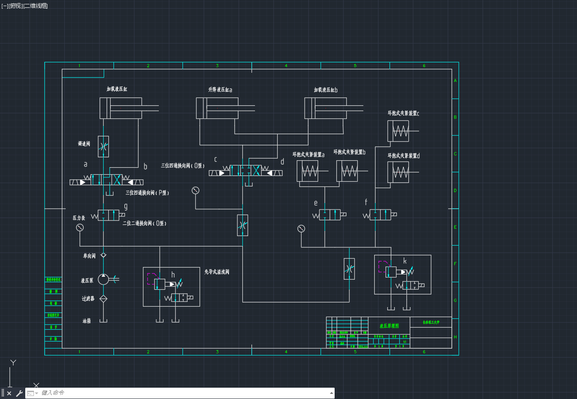Viewport: 577px width, 399px height.
Task: Click zone letter H on right border
Action: [455, 337]
